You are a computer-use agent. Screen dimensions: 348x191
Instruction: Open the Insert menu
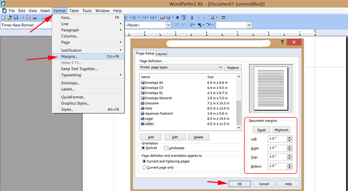click(45, 10)
